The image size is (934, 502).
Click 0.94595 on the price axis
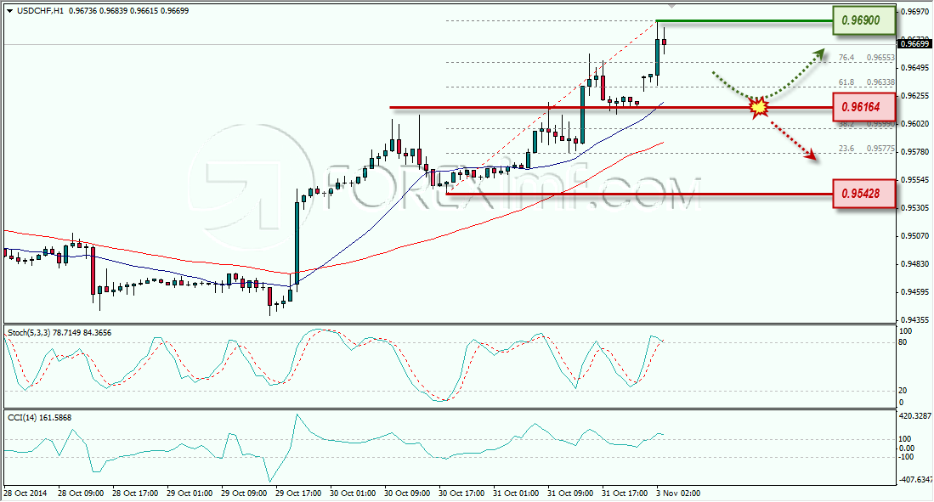coord(915,292)
